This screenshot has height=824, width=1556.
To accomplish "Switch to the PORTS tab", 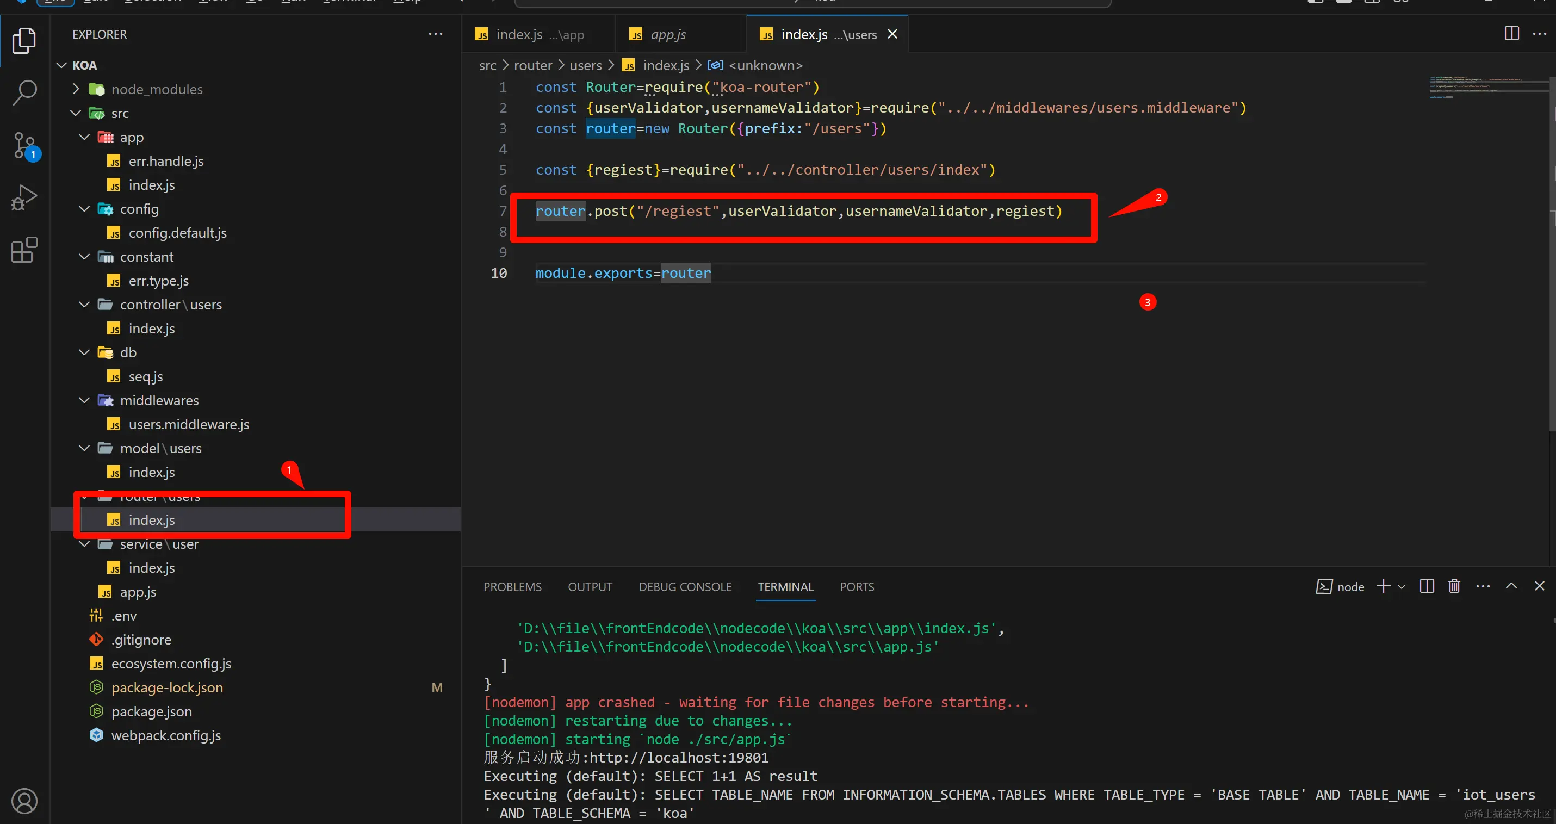I will click(857, 586).
